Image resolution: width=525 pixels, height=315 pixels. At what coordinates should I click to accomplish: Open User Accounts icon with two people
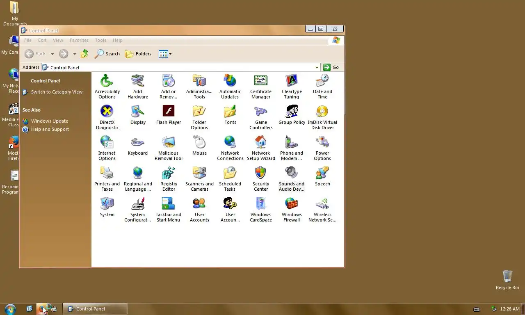(x=199, y=210)
